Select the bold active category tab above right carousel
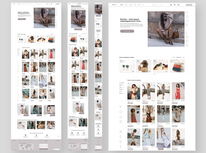Screen dimensions: 206x153 pos(179,57)
